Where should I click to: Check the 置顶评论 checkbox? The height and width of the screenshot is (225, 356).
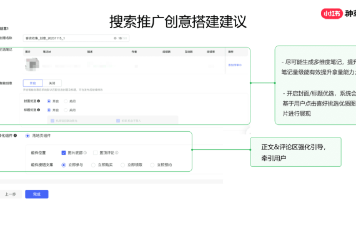tap(96, 152)
